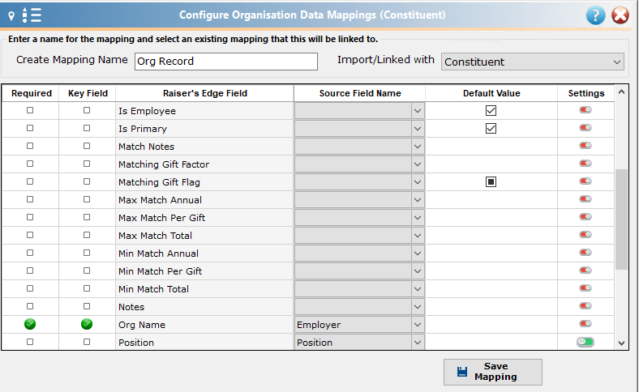Click the Save Mapping button
639x392 pixels.
[493, 372]
